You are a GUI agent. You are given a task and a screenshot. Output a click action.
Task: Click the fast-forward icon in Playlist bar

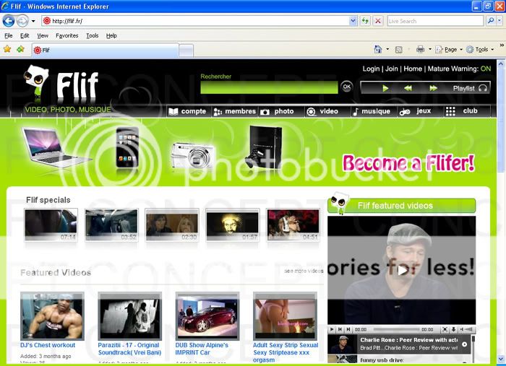point(433,88)
